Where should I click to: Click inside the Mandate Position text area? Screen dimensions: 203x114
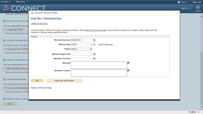[x=99, y=73]
